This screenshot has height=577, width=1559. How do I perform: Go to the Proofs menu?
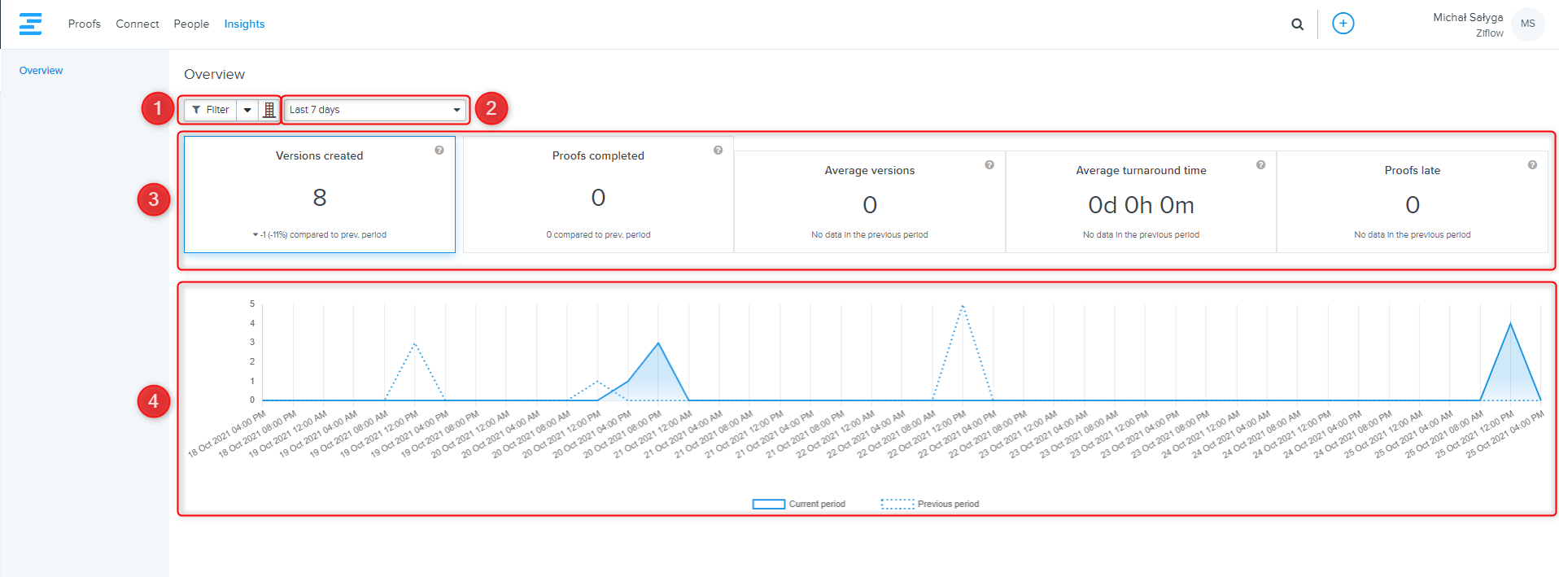(x=85, y=24)
